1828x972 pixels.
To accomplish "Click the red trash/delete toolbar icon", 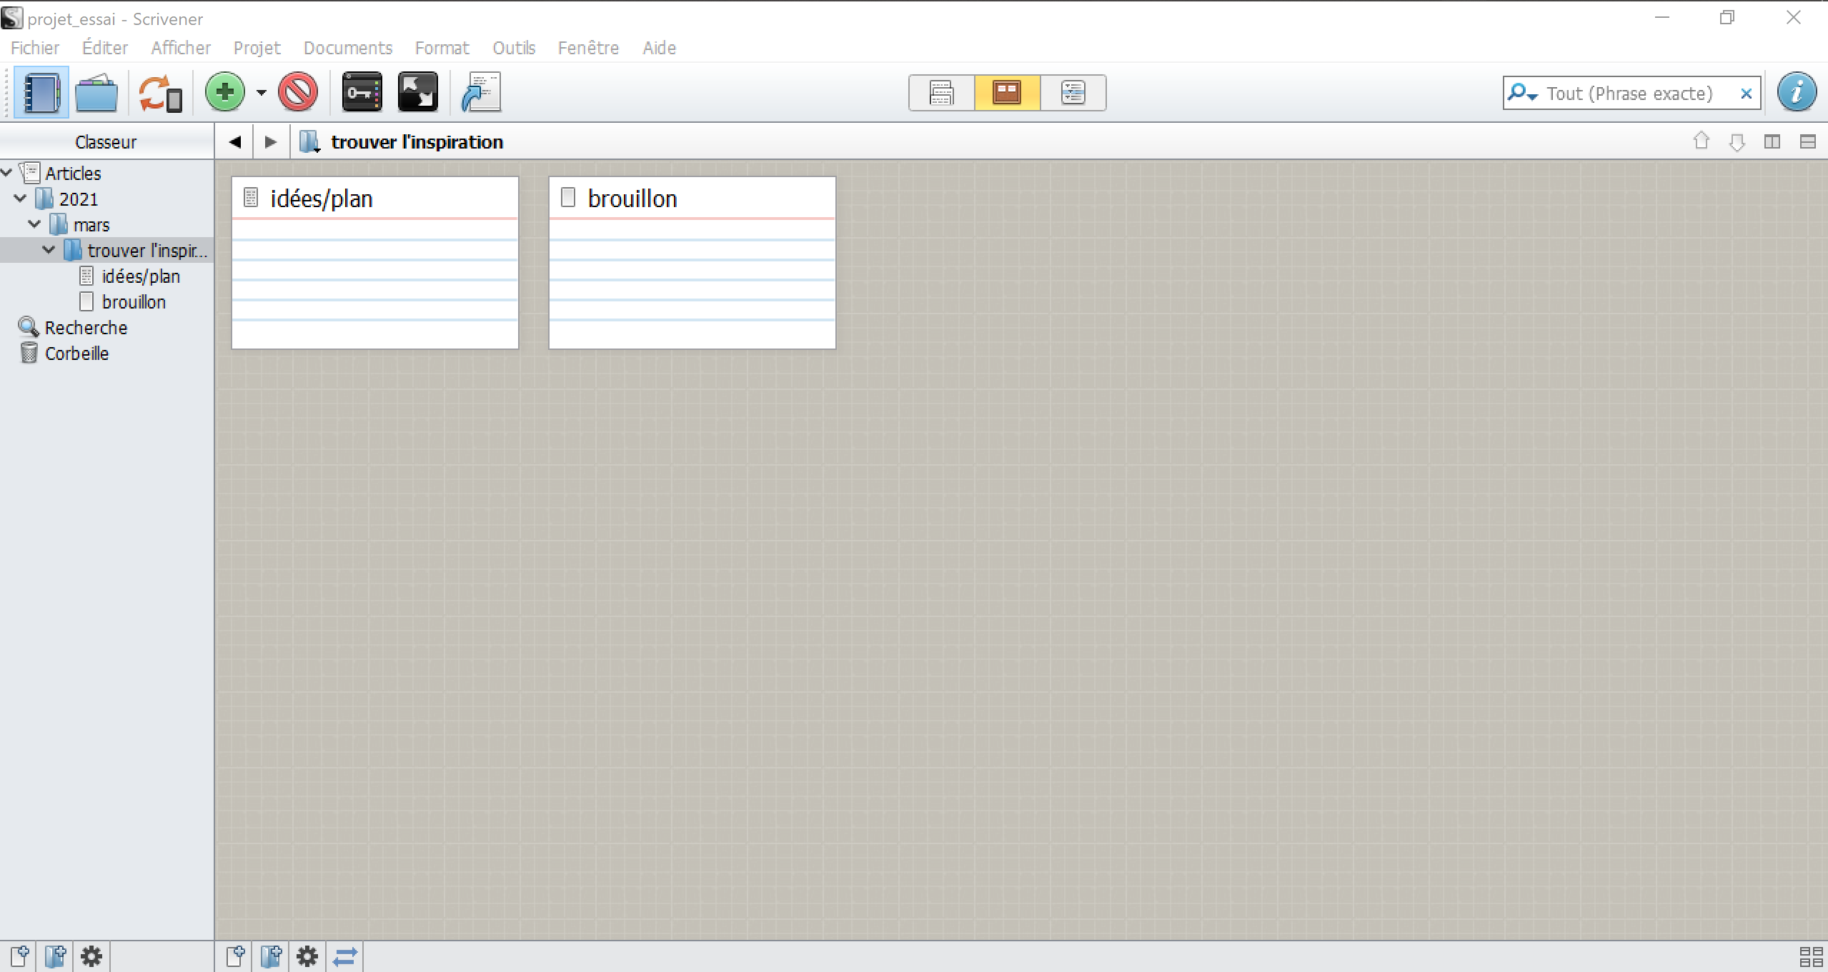I will [298, 92].
